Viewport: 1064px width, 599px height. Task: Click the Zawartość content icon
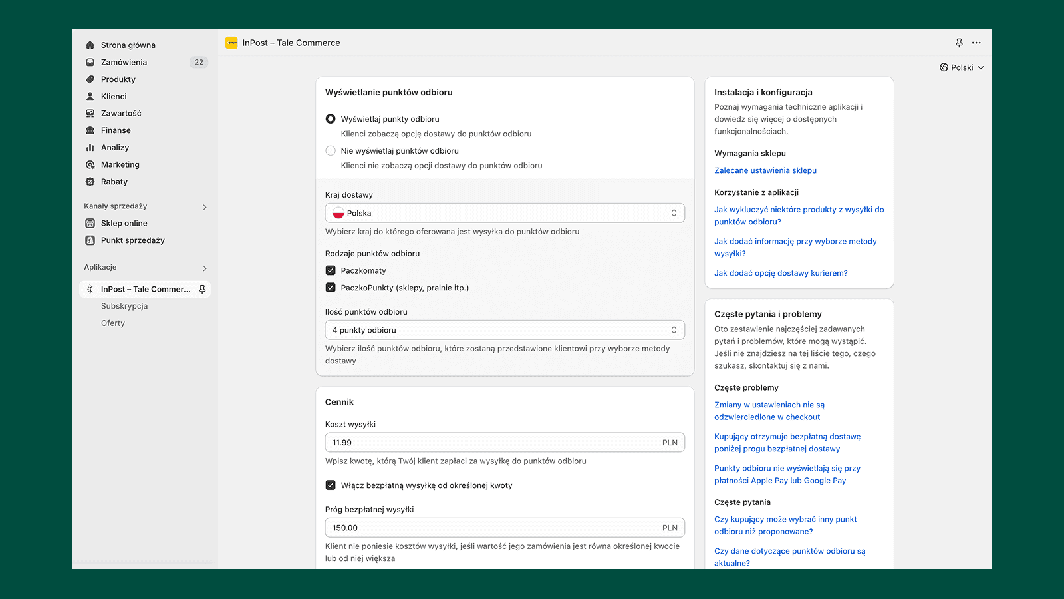point(90,113)
